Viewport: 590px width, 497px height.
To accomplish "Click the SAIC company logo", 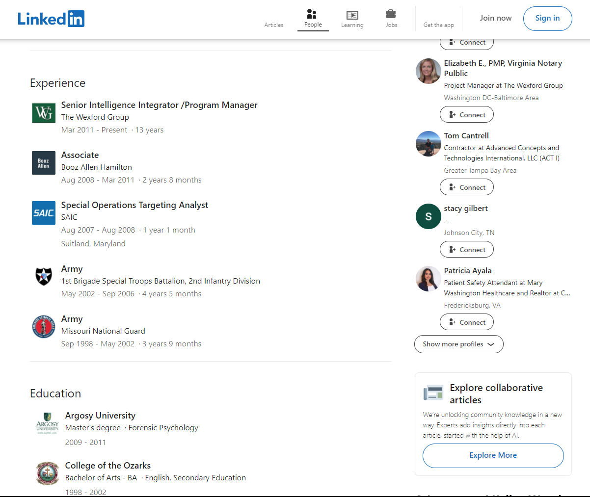I will tap(44, 213).
